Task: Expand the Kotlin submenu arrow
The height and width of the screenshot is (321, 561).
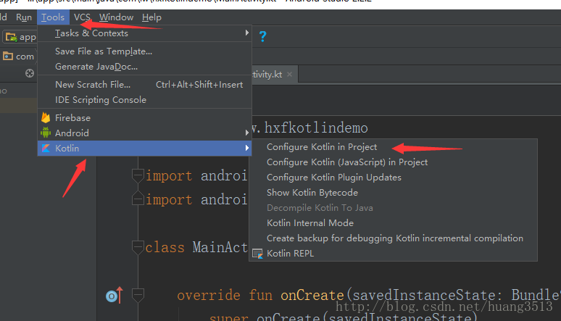Action: (x=247, y=148)
